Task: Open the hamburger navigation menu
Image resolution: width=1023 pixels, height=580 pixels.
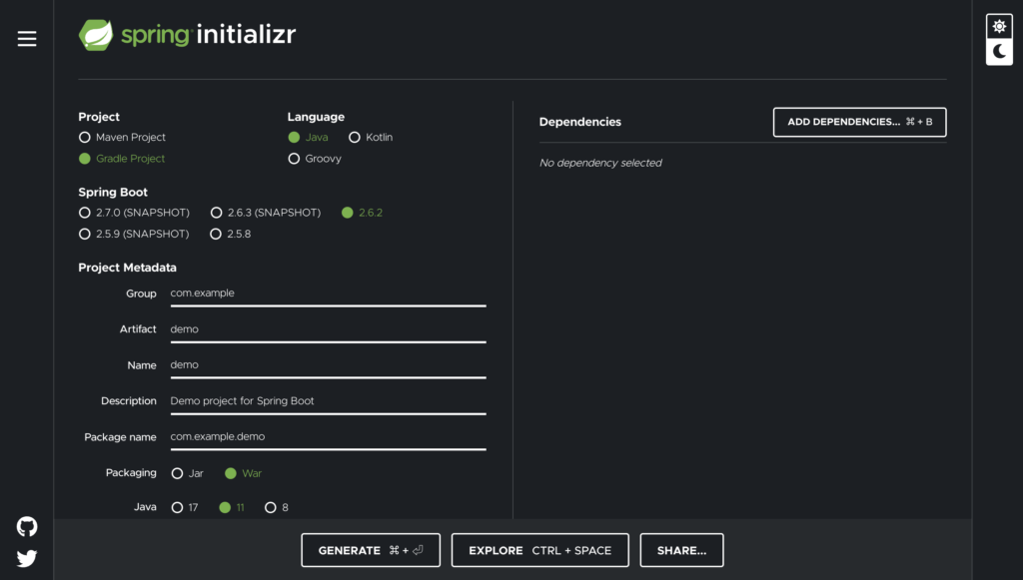Action: point(26,38)
